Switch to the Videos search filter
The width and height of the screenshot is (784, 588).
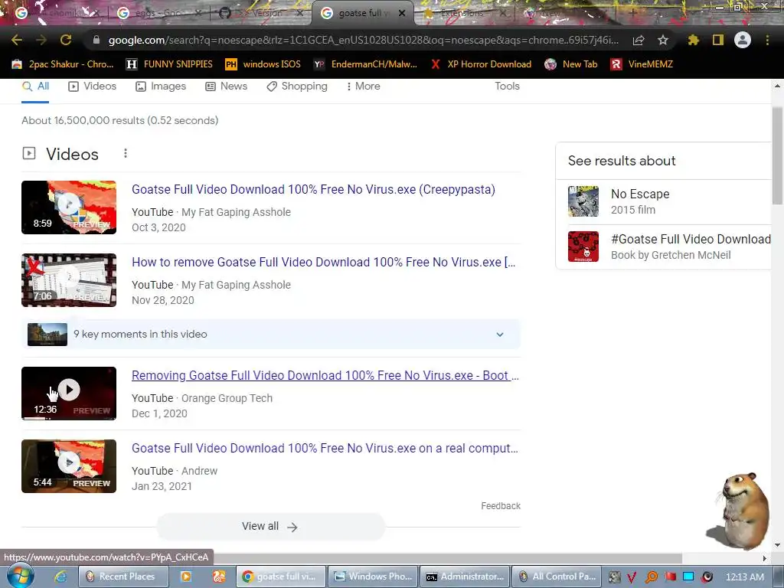click(x=93, y=86)
